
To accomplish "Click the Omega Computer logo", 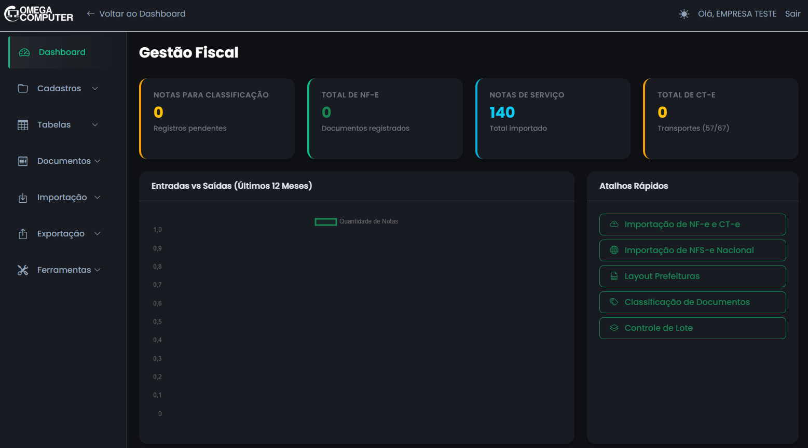I will pyautogui.click(x=39, y=14).
